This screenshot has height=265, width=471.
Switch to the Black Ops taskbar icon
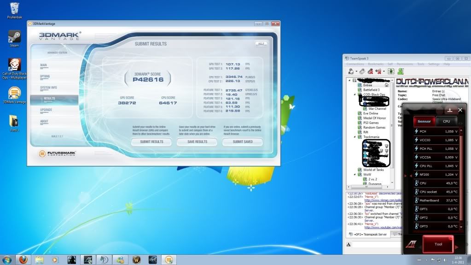(71, 259)
